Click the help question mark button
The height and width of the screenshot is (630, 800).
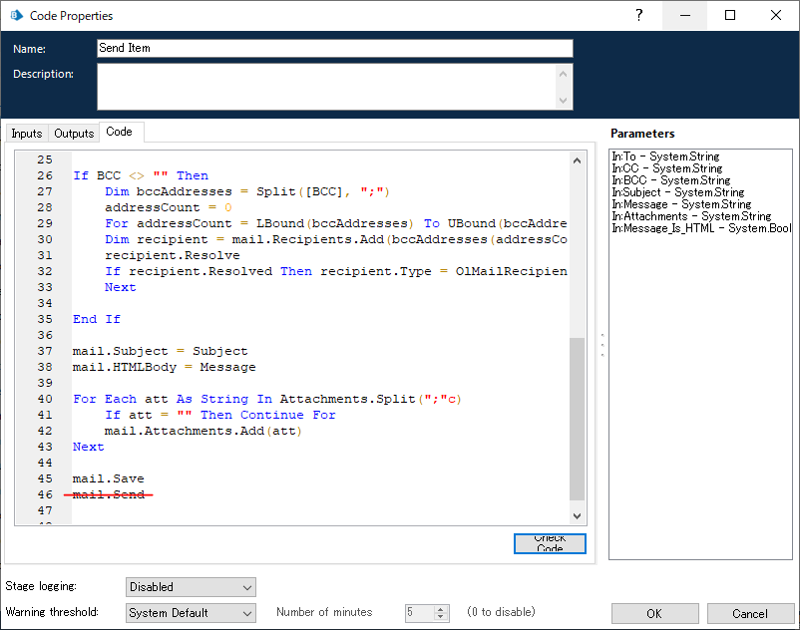tap(637, 16)
